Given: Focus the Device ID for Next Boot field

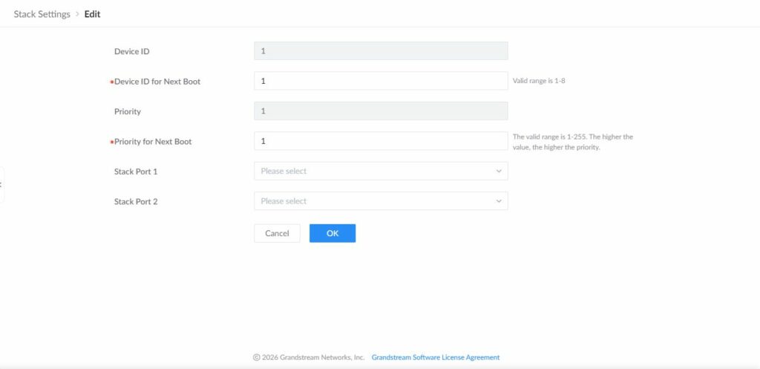Looking at the screenshot, I should click(x=381, y=81).
